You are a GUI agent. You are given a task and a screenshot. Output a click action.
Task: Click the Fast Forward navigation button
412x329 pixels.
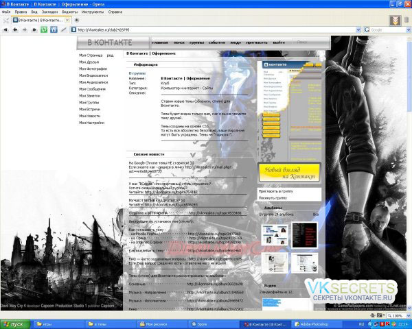tap(34, 30)
